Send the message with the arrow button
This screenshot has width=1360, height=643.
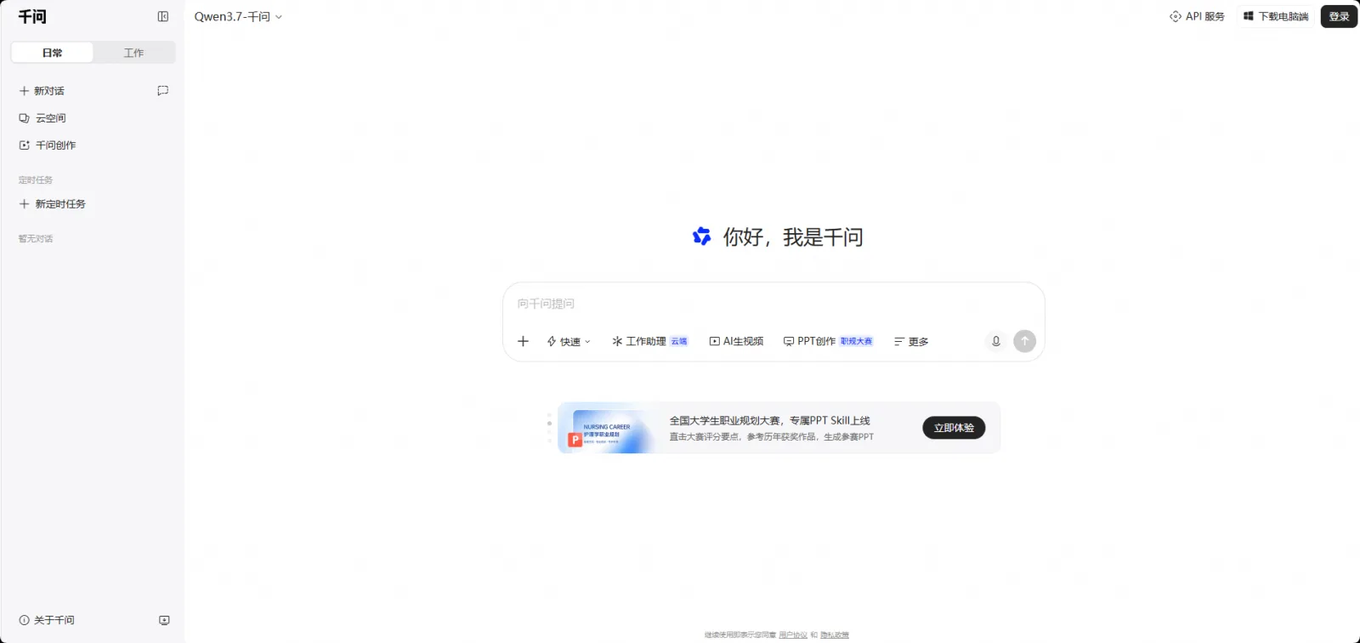pyautogui.click(x=1025, y=341)
